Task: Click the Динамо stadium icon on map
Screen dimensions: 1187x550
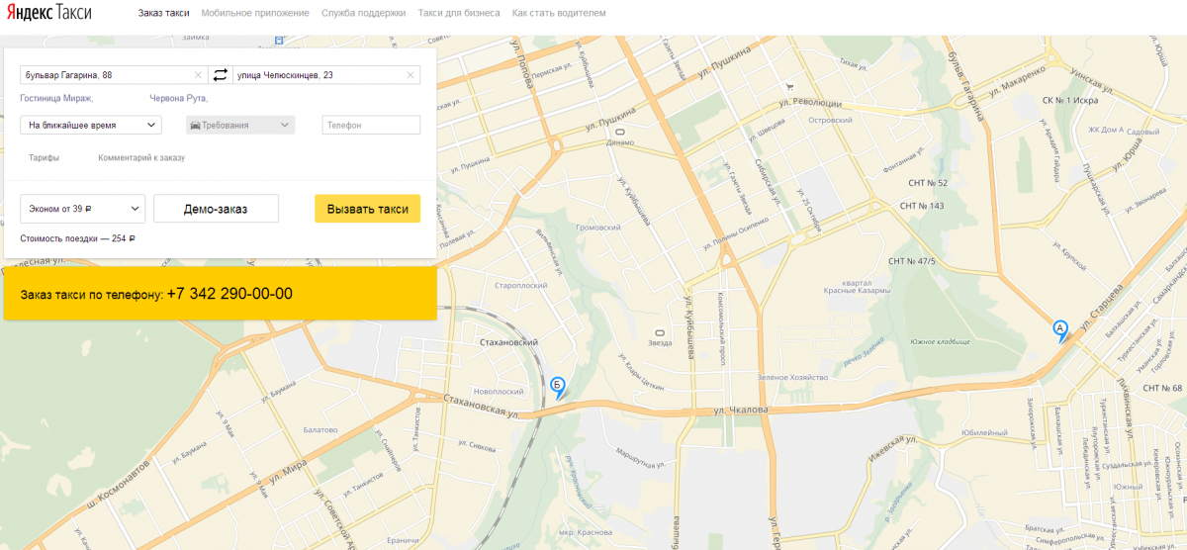Action: tap(620, 132)
